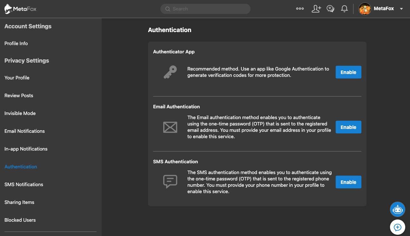Expand the account dropdown arrow
The image size is (410, 236).
click(x=401, y=9)
